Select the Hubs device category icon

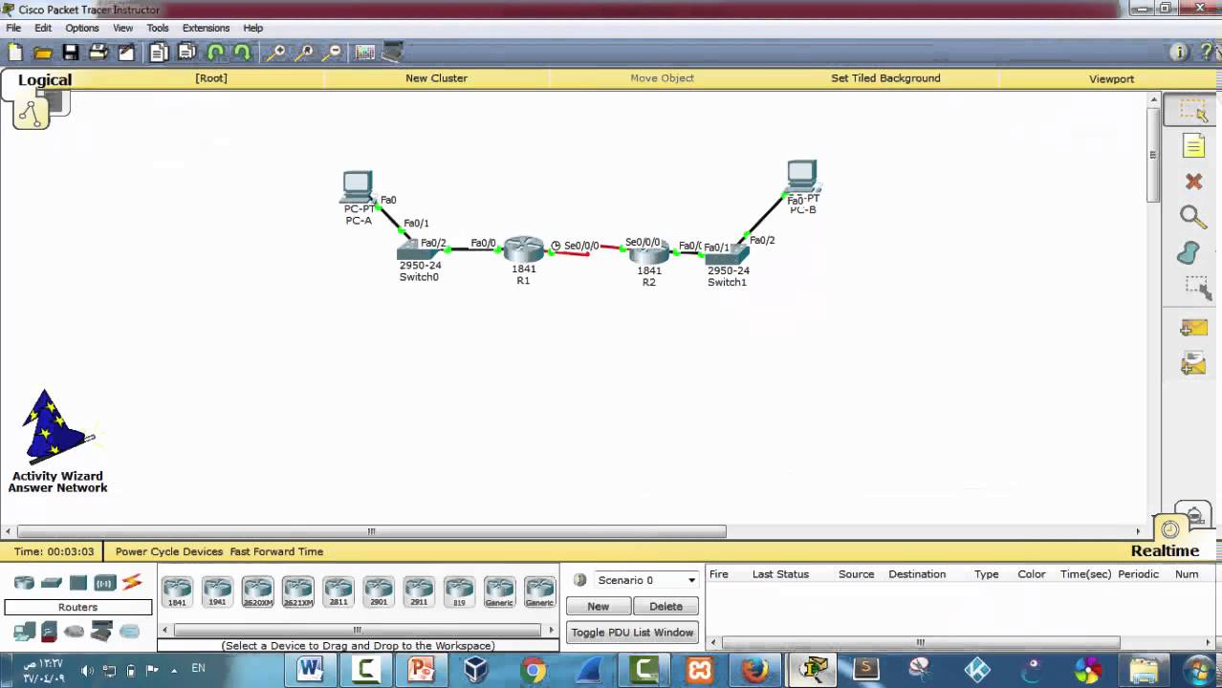click(x=78, y=583)
